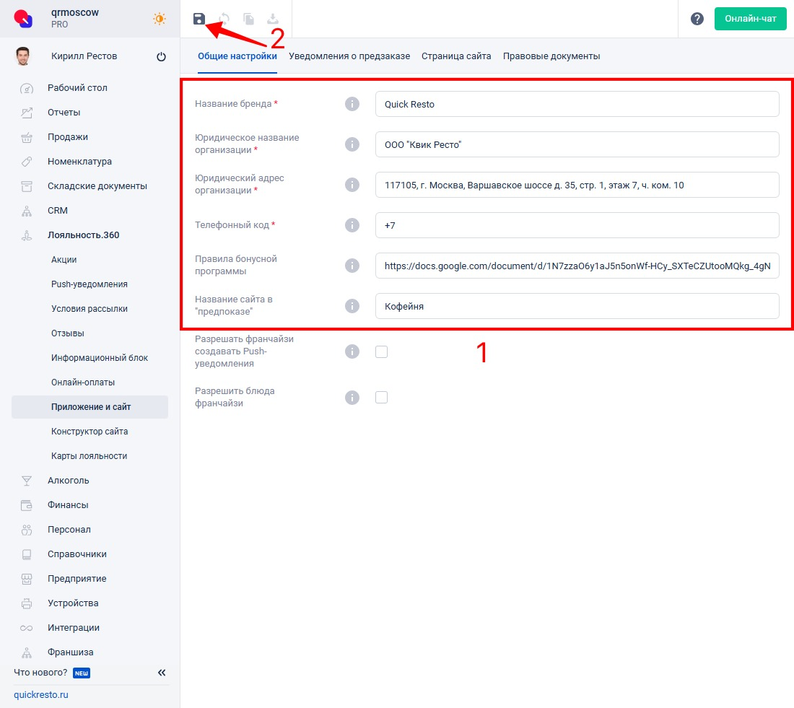Enable franchise Push-уведомления creation checkbox
This screenshot has height=708, width=794.
382,351
